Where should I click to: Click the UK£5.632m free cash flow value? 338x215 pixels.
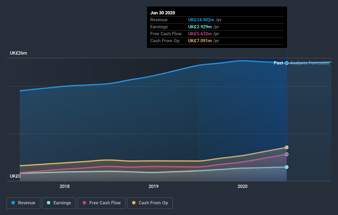(200, 34)
